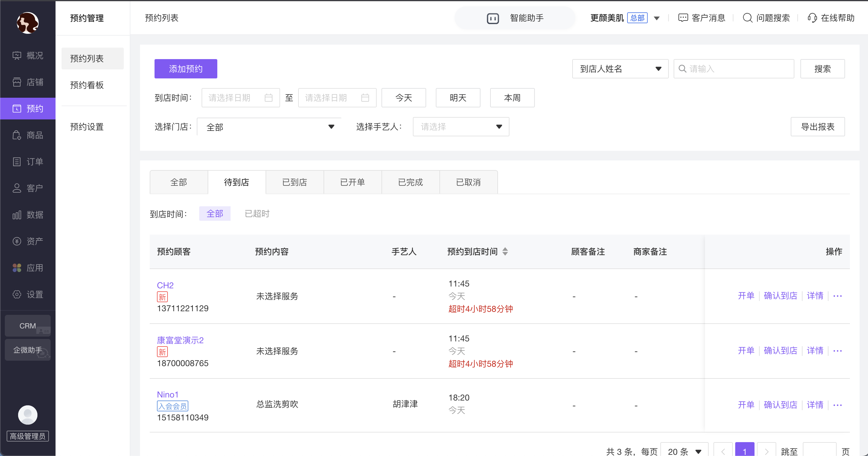Expand the 选择门店 store dropdown
The height and width of the screenshot is (456, 868).
click(x=269, y=127)
